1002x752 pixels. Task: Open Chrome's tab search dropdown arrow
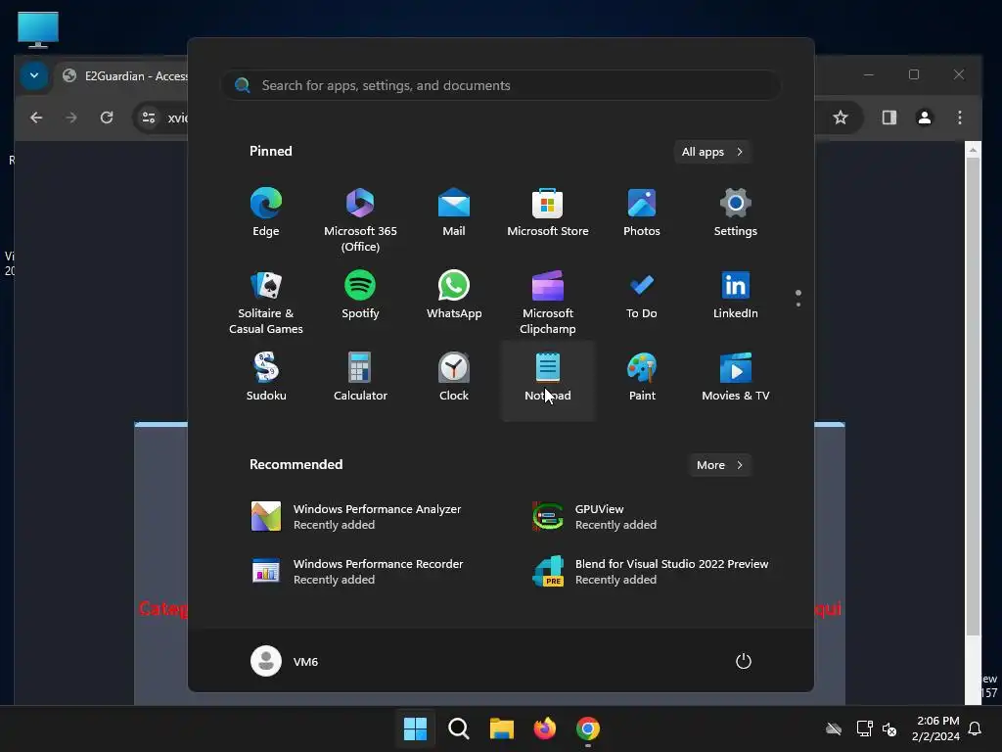[x=34, y=75]
